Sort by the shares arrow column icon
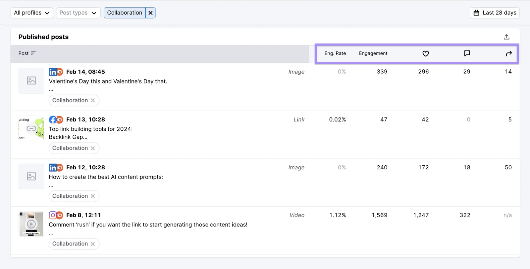The height and width of the screenshot is (269, 530). tap(509, 53)
